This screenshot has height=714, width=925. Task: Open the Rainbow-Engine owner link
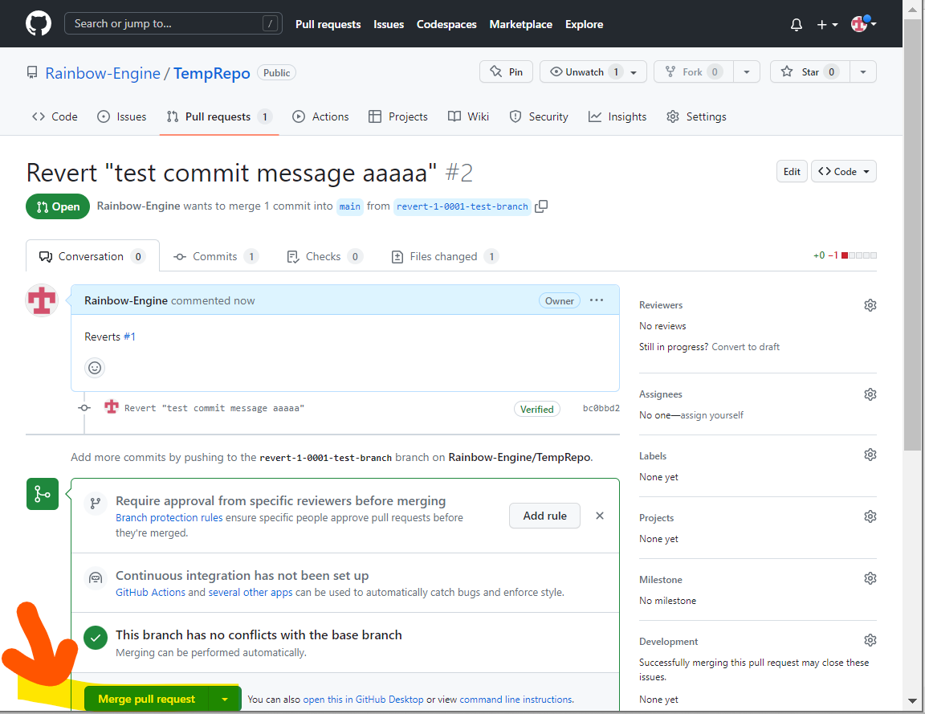pyautogui.click(x=103, y=73)
